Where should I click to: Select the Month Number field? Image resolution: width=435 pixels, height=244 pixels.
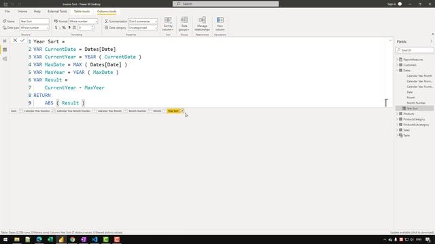tap(416, 103)
